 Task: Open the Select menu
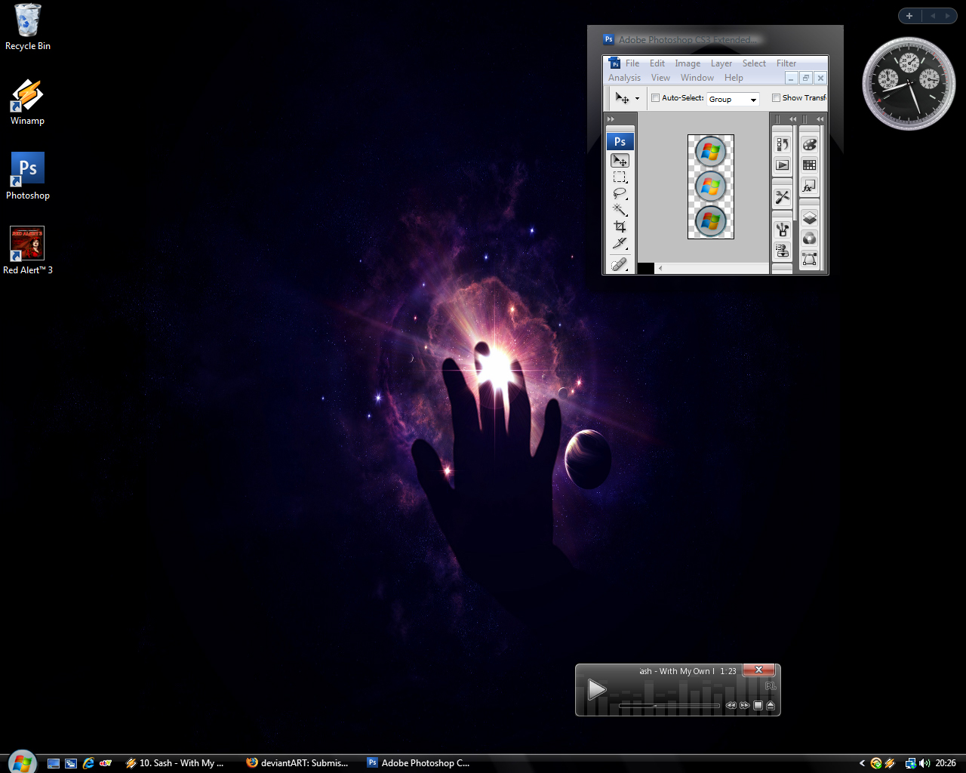pos(754,63)
